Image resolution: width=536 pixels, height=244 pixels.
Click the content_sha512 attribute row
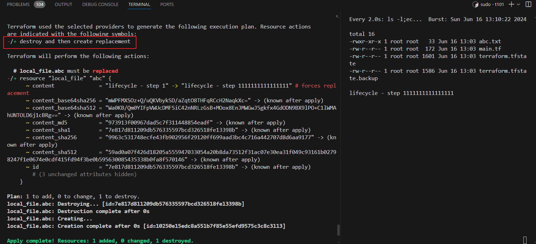coord(172,156)
